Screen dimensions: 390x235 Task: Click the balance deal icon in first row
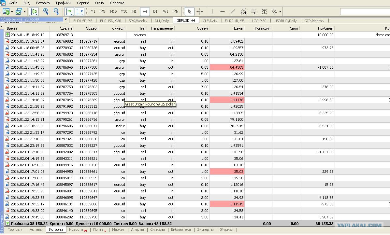(x=7, y=35)
